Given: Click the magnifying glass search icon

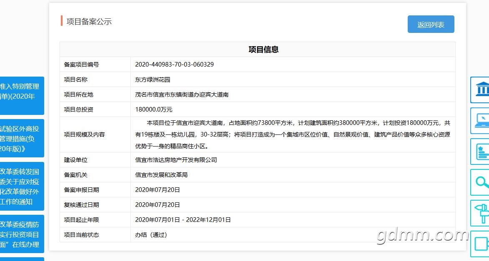Looking at the screenshot, I should tap(480, 182).
